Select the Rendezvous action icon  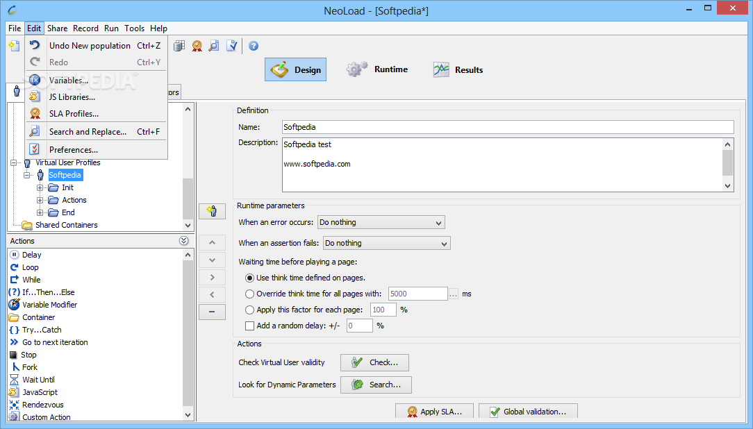15,405
